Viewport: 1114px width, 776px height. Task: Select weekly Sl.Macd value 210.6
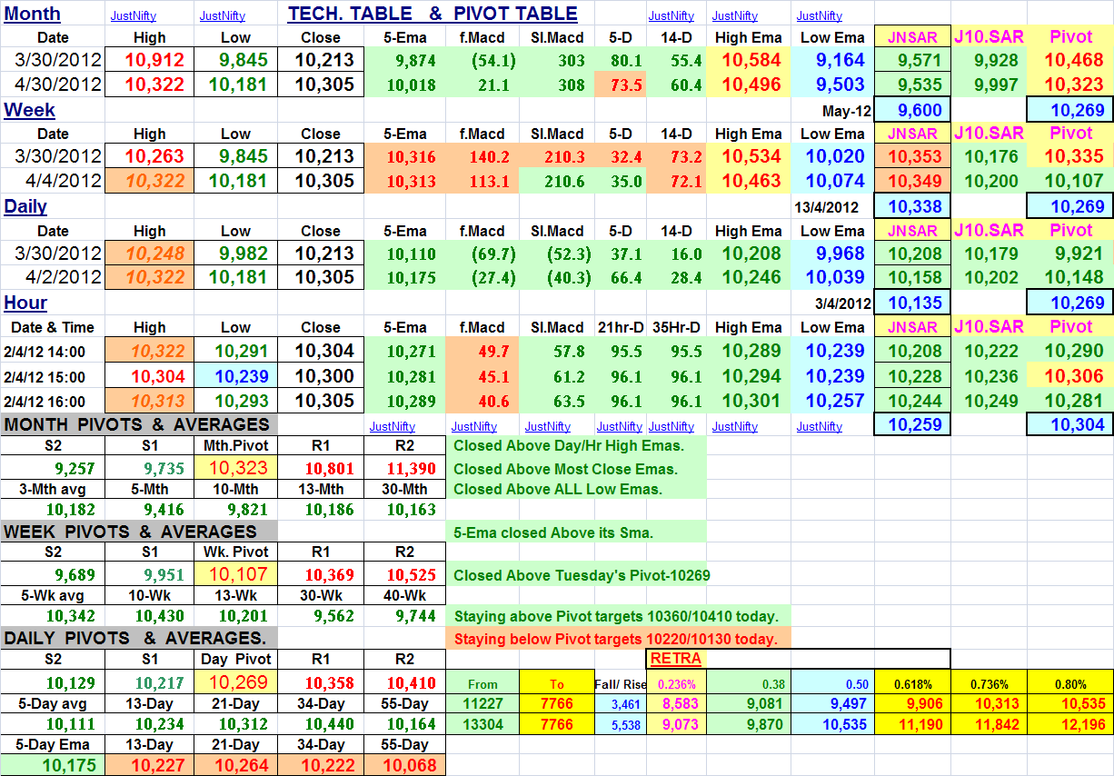click(557, 180)
